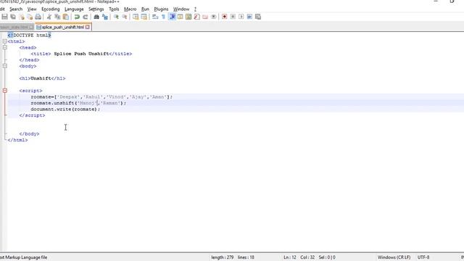The height and width of the screenshot is (261, 464).
Task: Toggle Show All Characters icon
Action: pyautogui.click(x=163, y=17)
